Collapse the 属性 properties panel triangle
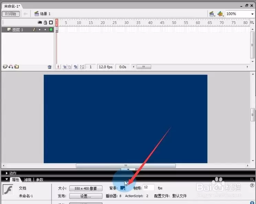256x204 pixels. 7,179
